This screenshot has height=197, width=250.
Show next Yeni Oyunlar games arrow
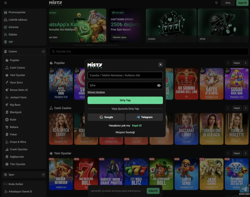(245, 153)
